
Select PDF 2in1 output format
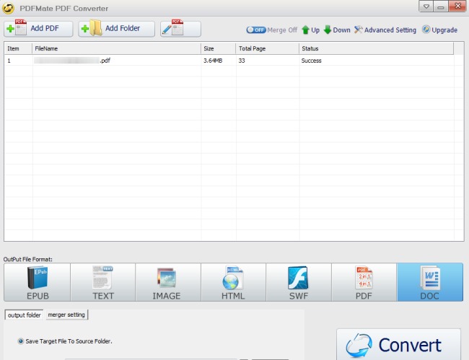click(364, 282)
